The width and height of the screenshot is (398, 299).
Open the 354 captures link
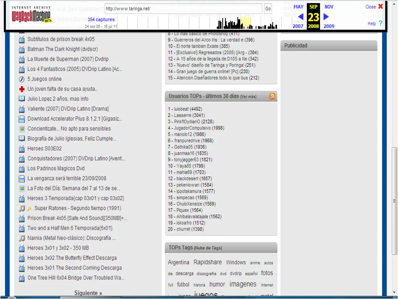[x=101, y=19]
